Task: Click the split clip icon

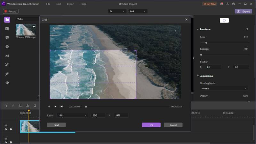Action: tap(28, 106)
